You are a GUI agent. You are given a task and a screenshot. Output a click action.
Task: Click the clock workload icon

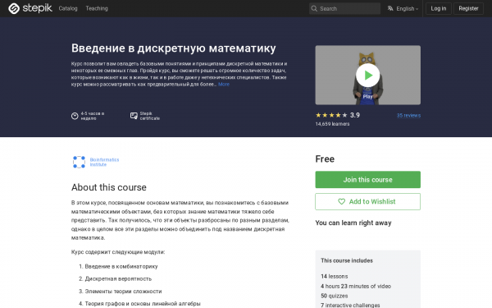pyautogui.click(x=75, y=116)
